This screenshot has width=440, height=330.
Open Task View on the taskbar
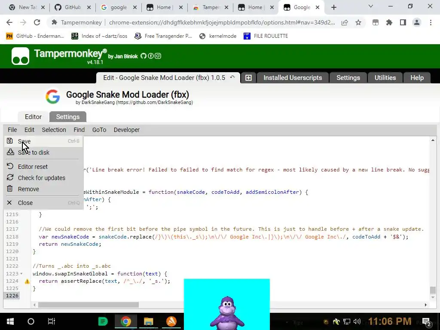coord(52,321)
